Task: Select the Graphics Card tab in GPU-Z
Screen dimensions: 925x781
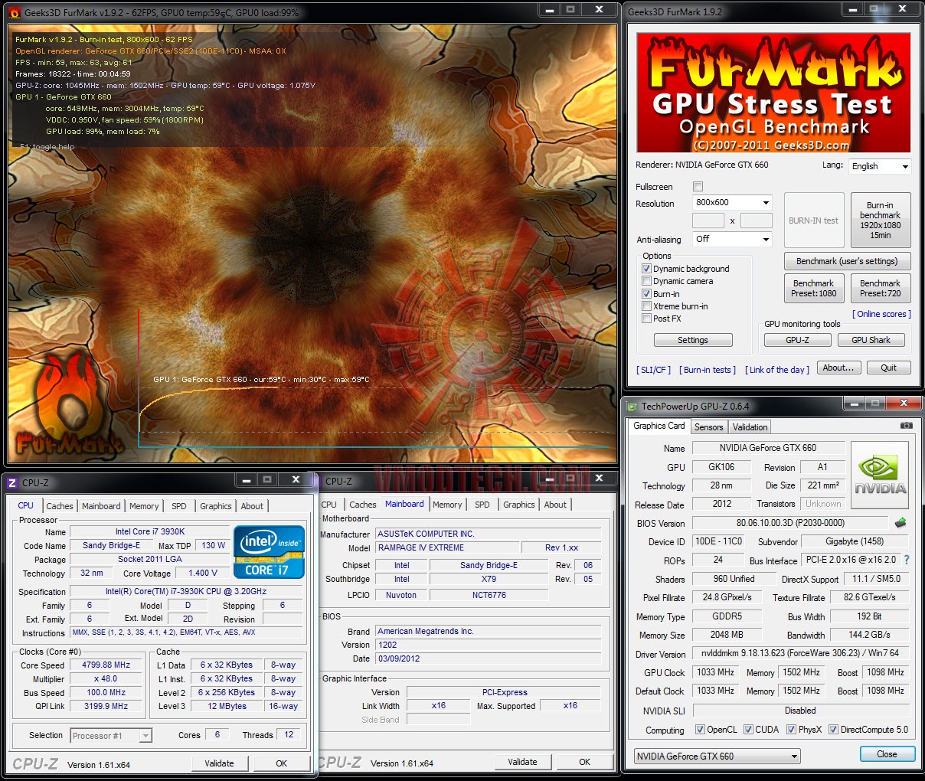Action: (659, 426)
